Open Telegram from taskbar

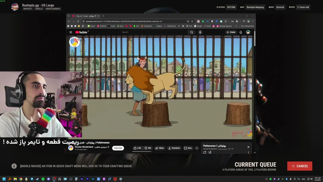[x=32, y=179]
